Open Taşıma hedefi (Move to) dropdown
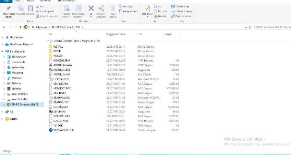Image resolution: width=291 pixels, height=155 pixels. (66, 15)
